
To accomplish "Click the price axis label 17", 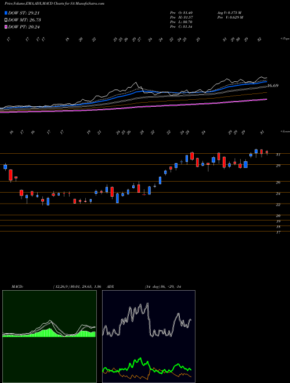I will pyautogui.click(x=278, y=233).
